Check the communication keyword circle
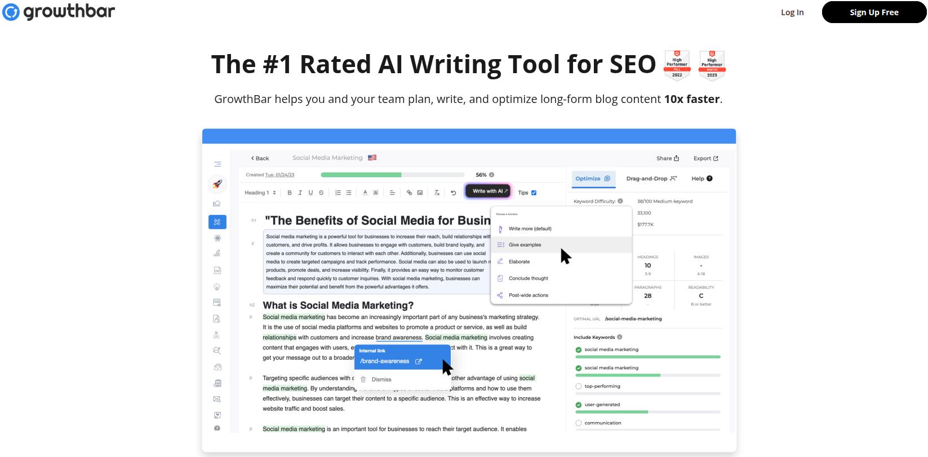This screenshot has width=928, height=457. coord(578,423)
